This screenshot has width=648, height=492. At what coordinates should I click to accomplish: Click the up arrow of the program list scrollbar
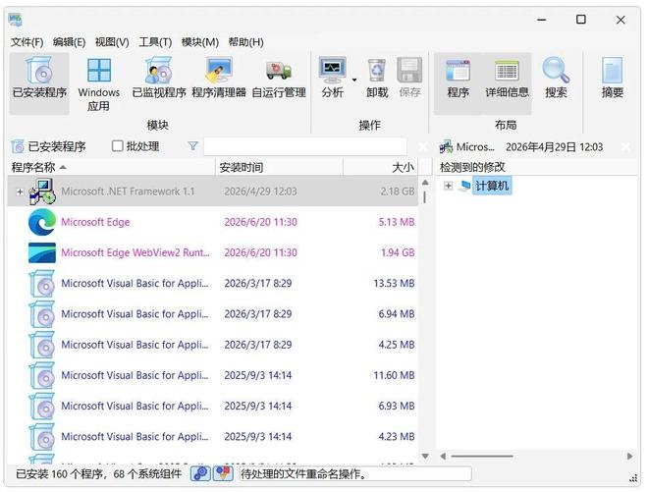(x=425, y=183)
